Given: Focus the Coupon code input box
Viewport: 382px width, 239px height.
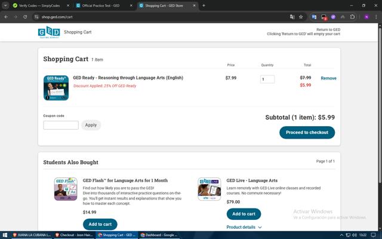Looking at the screenshot, I should click(x=61, y=125).
